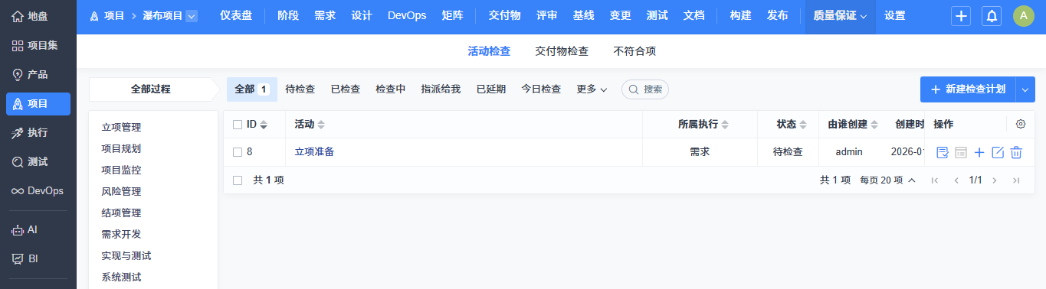Select the 待检查 filter tab

pos(300,89)
